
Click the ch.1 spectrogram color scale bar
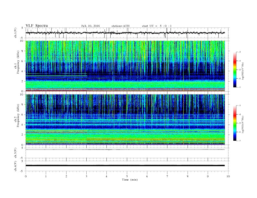click(235, 70)
